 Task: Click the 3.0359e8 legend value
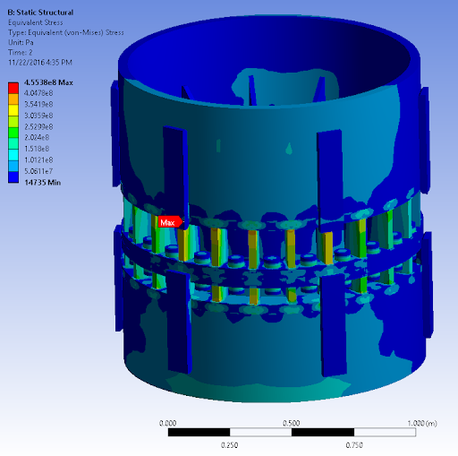38,116
